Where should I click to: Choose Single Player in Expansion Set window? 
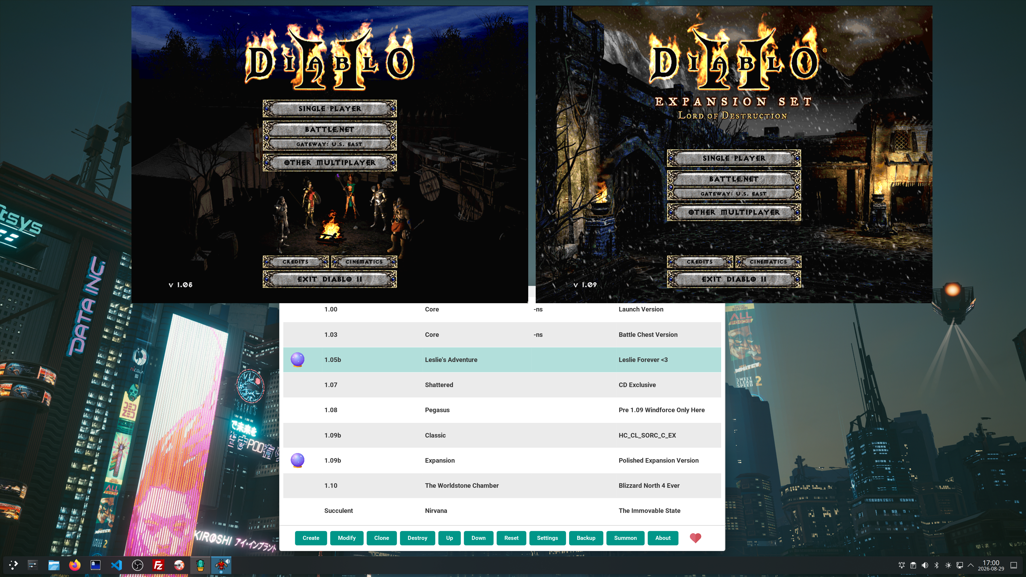point(734,158)
